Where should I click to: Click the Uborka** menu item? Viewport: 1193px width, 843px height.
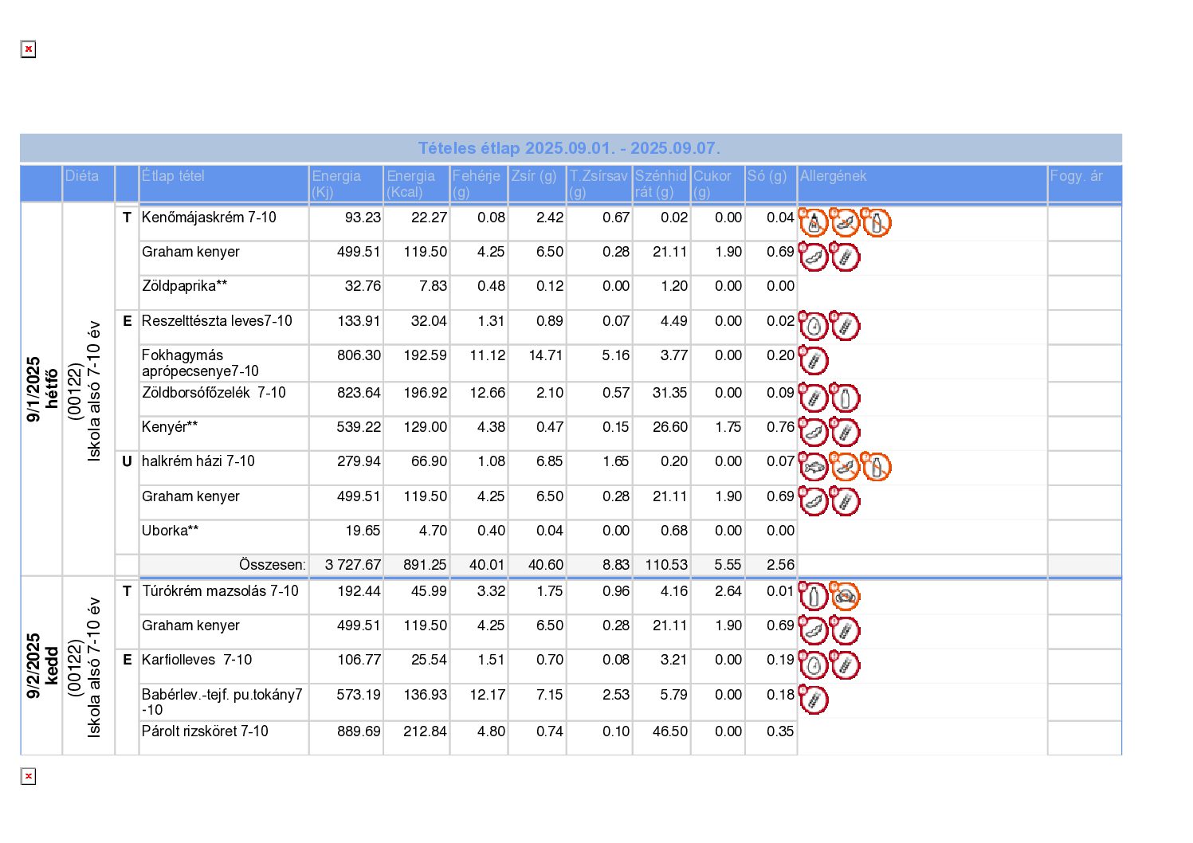click(x=170, y=531)
